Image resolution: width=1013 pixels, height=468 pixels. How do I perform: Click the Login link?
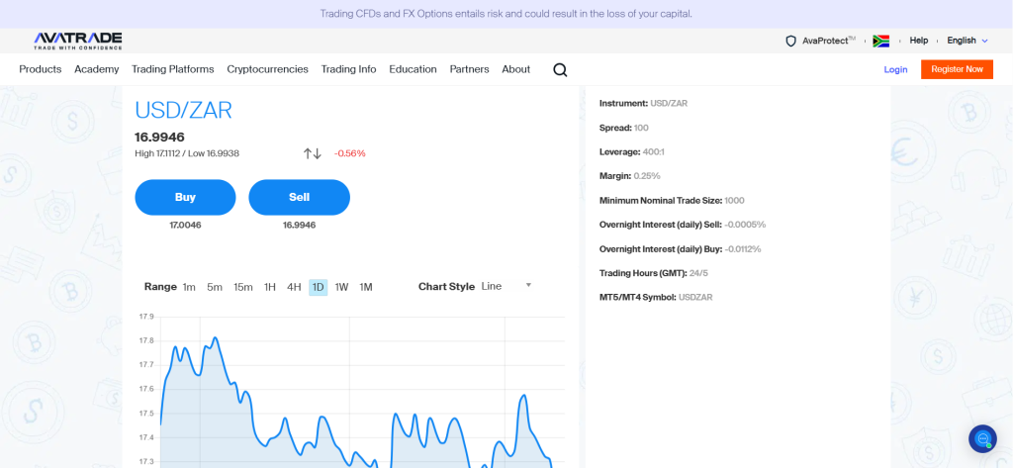895,69
